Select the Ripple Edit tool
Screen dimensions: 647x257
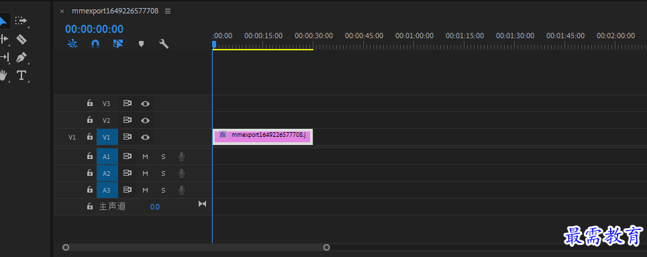(x=4, y=39)
